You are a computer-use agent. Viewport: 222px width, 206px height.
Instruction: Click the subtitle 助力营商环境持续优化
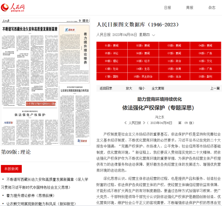tap(159, 99)
